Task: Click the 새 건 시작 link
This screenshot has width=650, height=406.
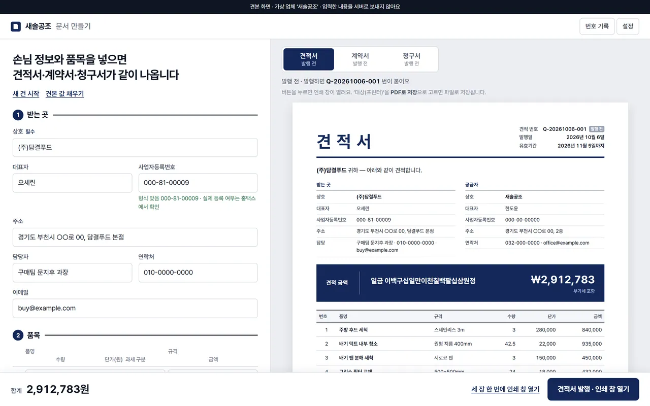Action: pos(26,94)
